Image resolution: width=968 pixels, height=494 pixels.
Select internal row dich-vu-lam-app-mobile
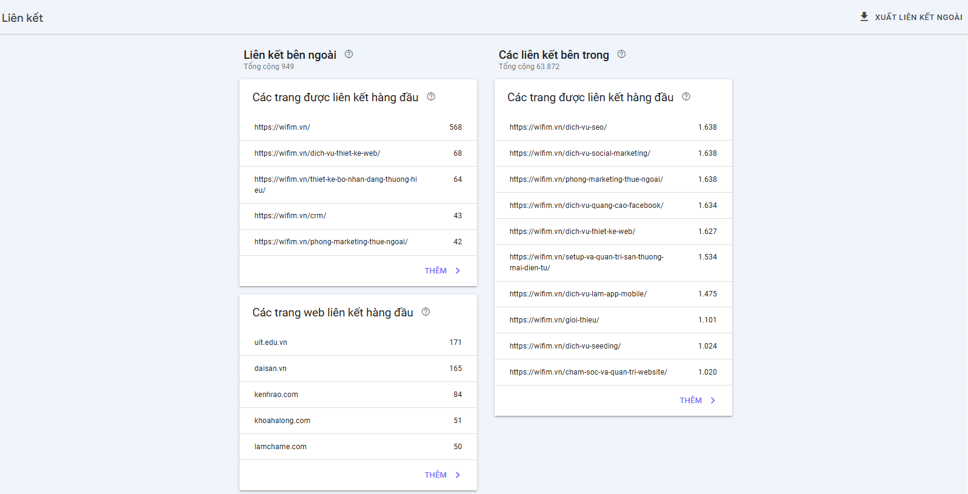[x=613, y=294]
